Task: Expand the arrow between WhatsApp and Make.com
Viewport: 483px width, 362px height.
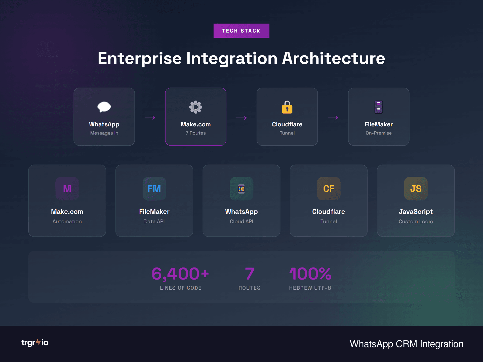Action: (150, 117)
